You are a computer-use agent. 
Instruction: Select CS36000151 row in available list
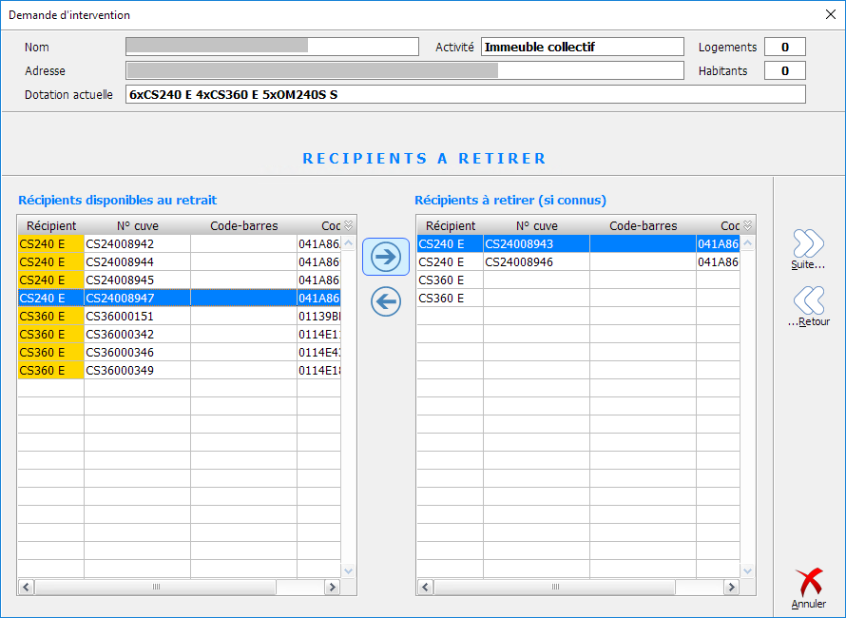point(137,316)
